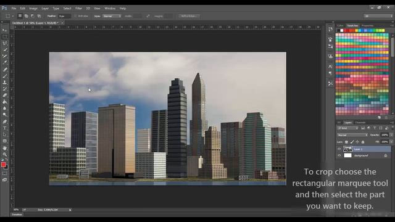Viewport: 395px width, 222px height.
Task: Select the Brush tool
Action: coord(4,76)
